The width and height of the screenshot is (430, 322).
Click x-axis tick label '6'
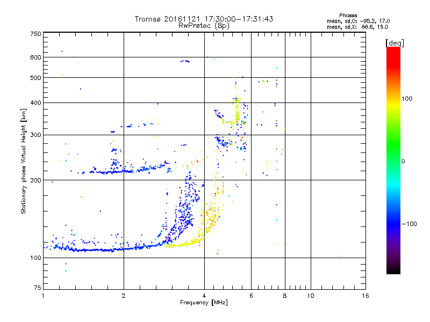coord(251,296)
